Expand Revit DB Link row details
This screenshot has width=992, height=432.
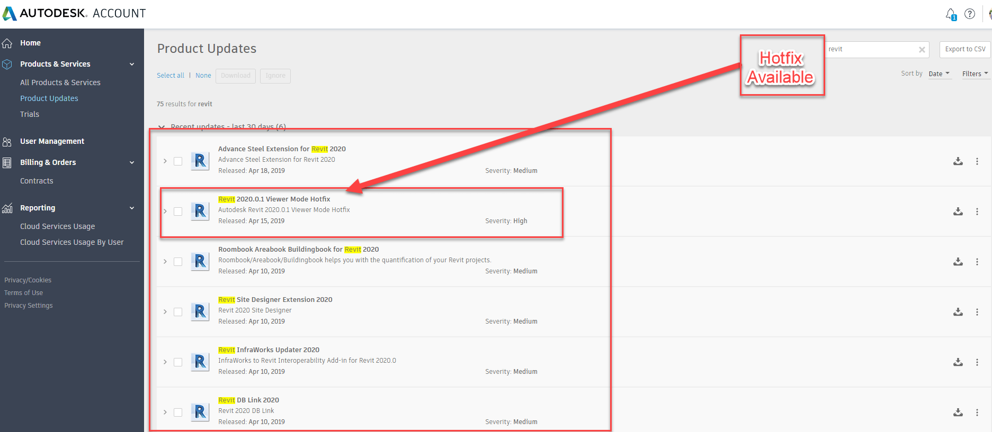point(165,412)
